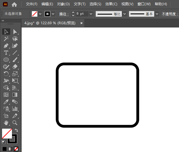Select the Magic Wand tool
The height and width of the screenshot is (152, 179).
pyautogui.click(x=6, y=39)
